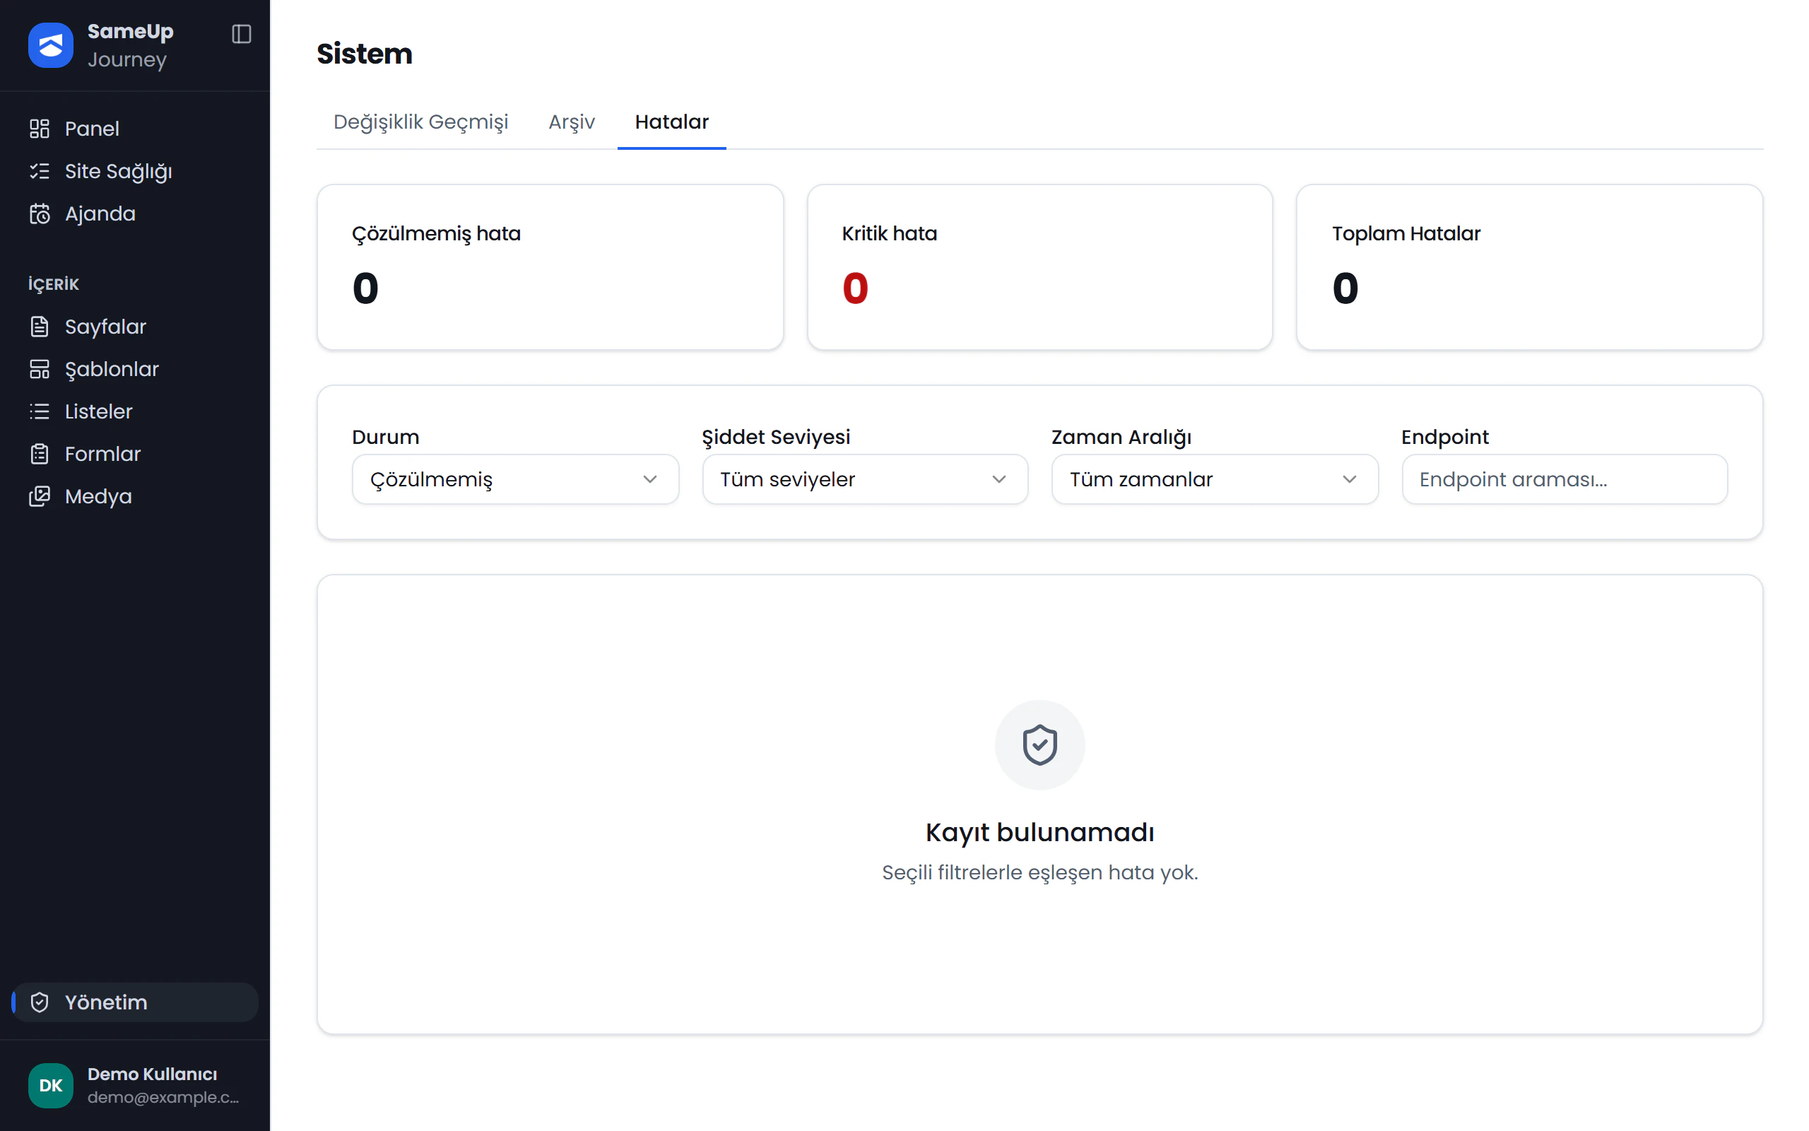Click the Şablonlar template icon

tap(40, 370)
